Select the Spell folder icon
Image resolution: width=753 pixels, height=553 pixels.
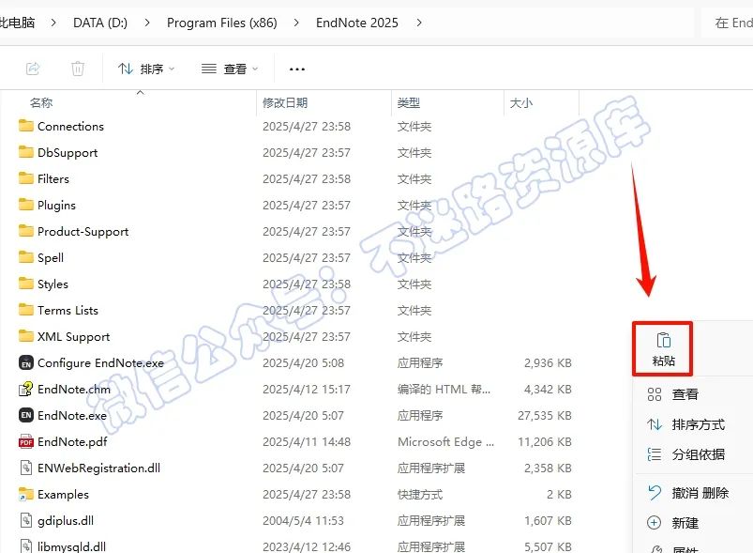click(26, 257)
